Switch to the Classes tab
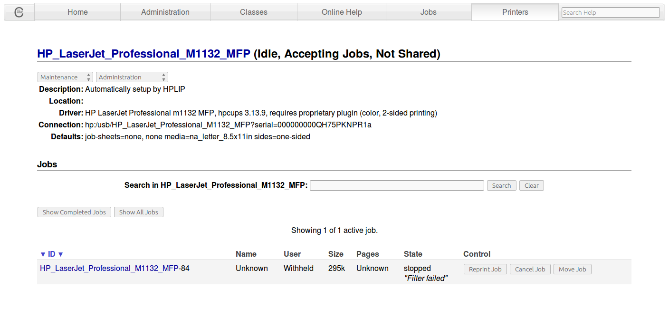The height and width of the screenshot is (309, 669). point(254,12)
